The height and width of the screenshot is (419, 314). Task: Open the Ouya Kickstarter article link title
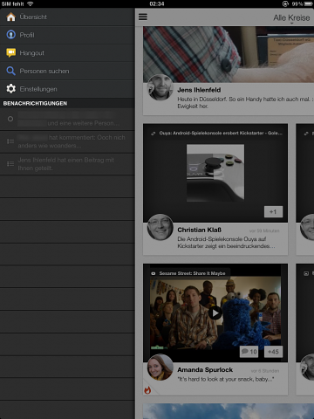tap(221, 133)
